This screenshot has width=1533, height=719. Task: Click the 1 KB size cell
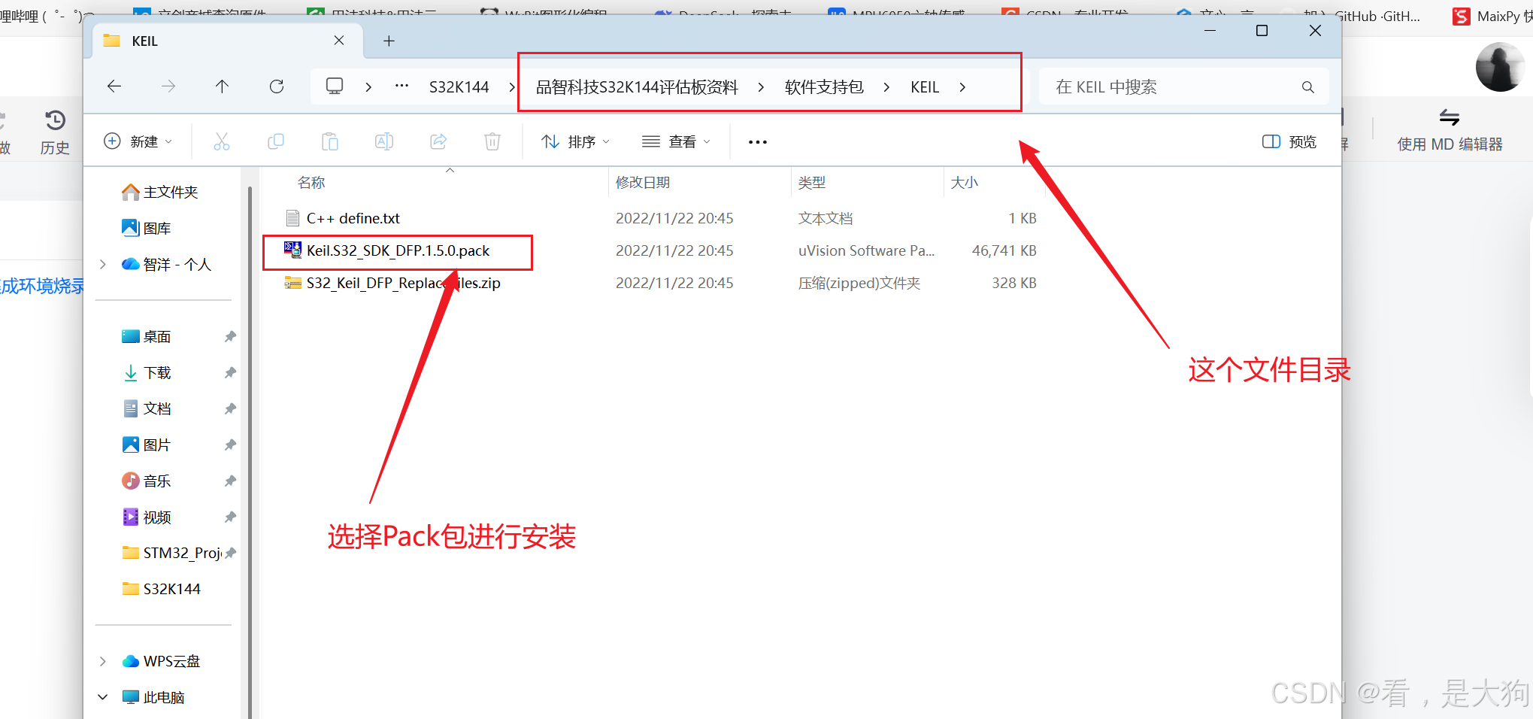(x=1023, y=218)
